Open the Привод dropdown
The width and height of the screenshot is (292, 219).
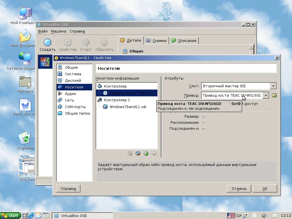265,95
